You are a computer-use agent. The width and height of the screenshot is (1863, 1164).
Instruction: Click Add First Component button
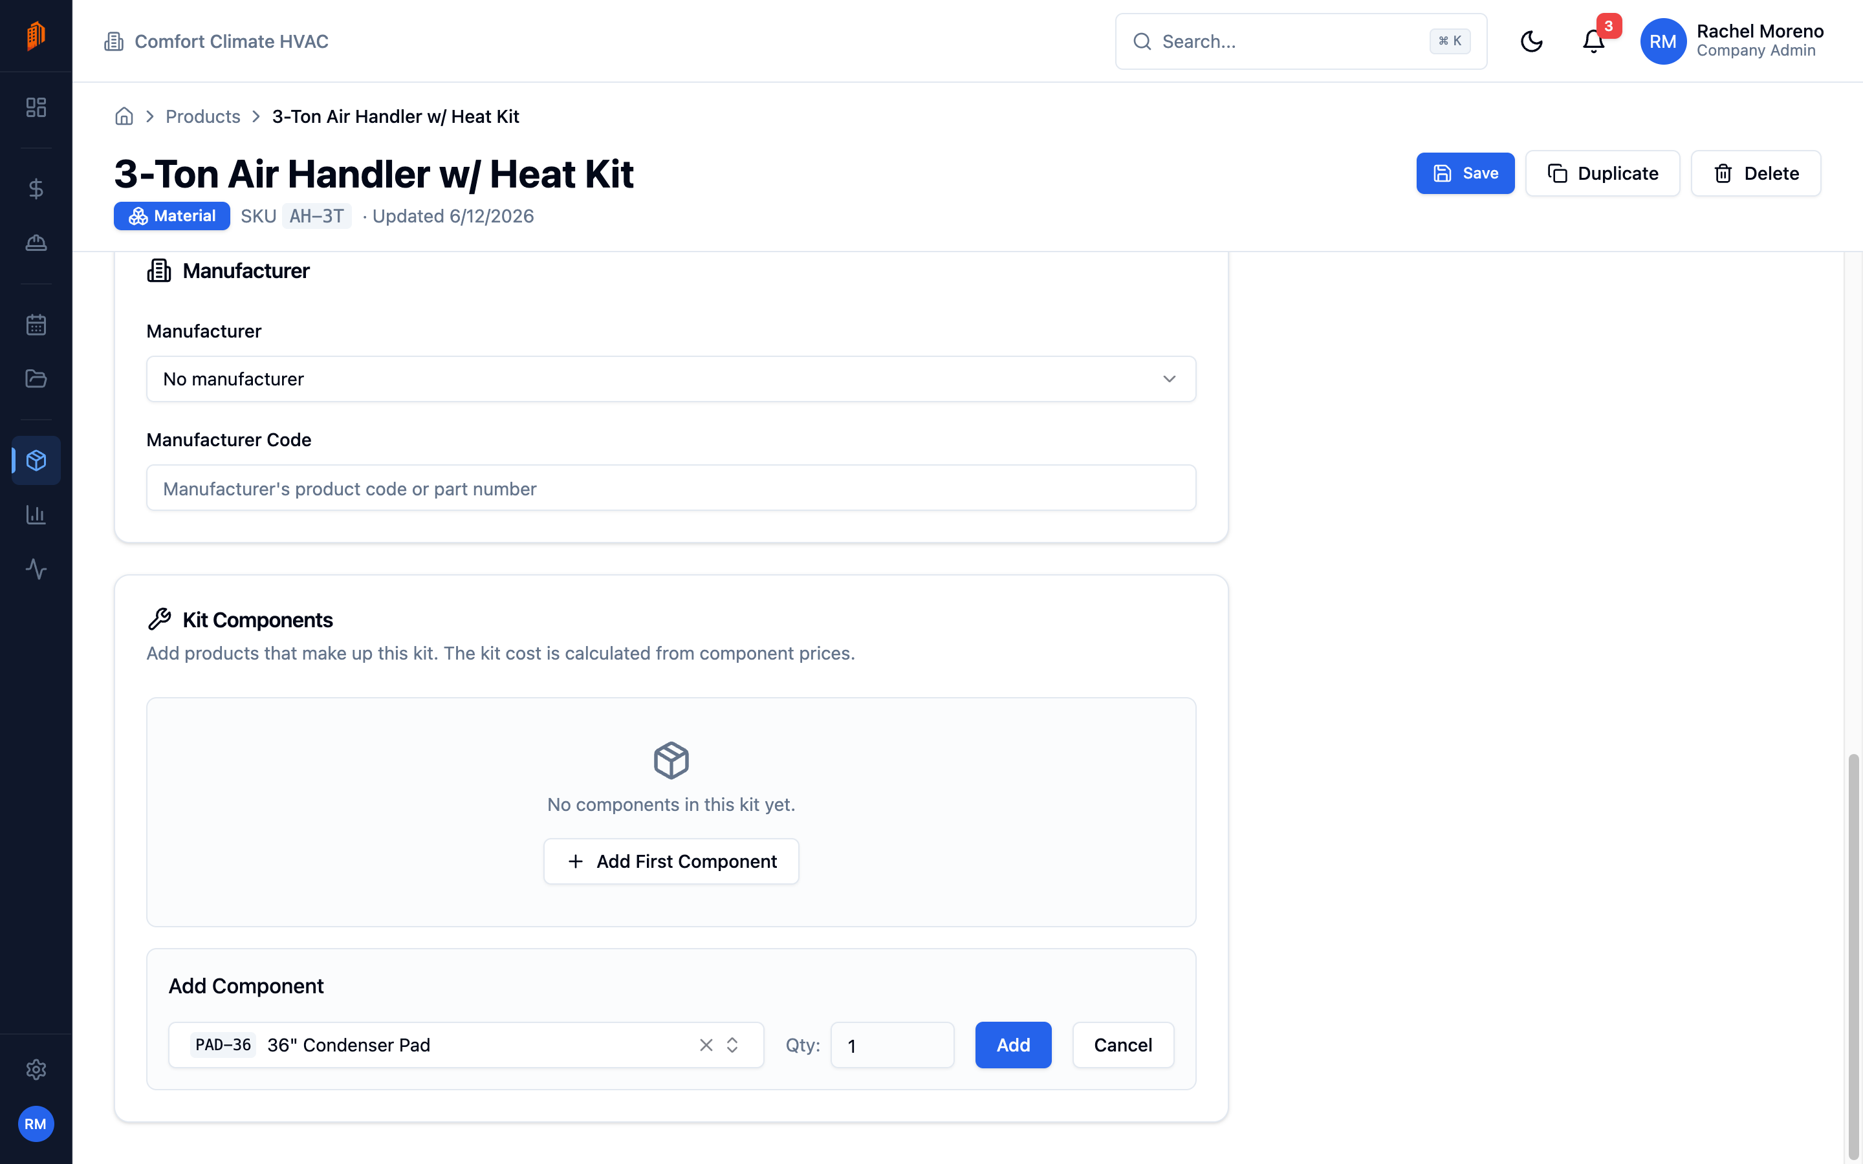pos(671,861)
